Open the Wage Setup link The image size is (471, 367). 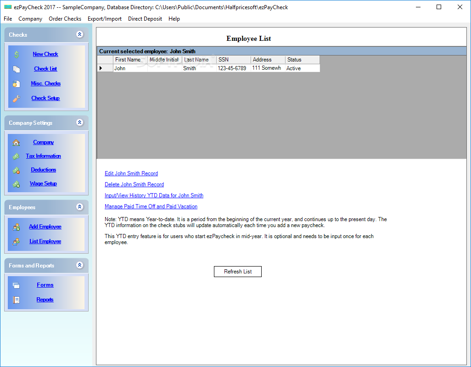[43, 183]
